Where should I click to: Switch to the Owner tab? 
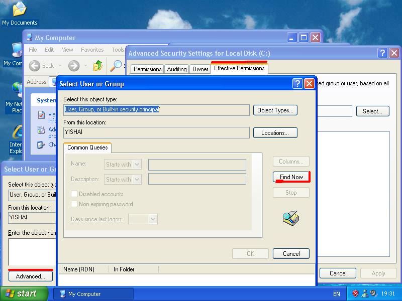pos(200,69)
